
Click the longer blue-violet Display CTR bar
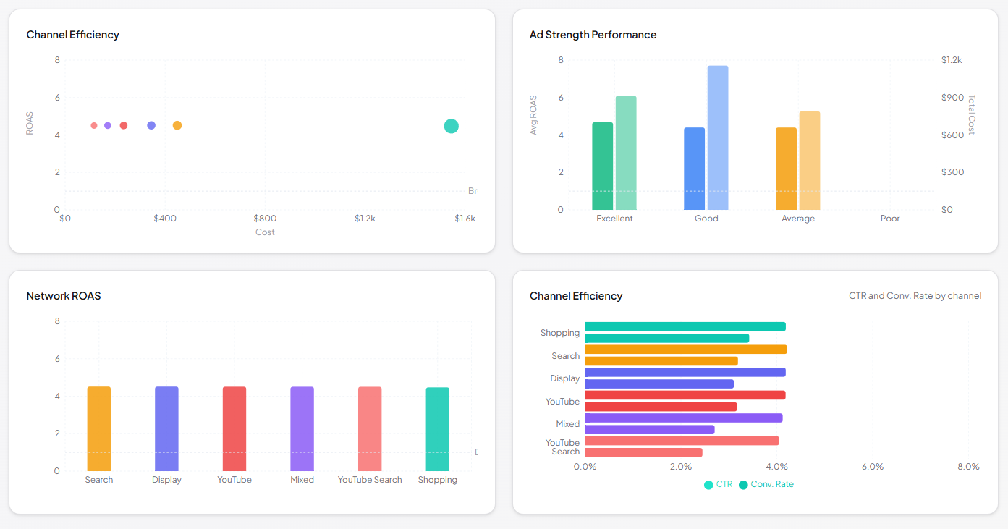point(685,372)
